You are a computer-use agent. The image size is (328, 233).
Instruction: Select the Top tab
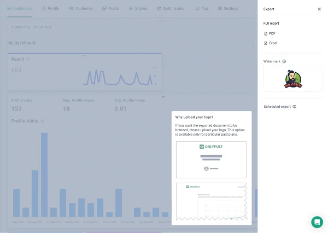click(x=202, y=9)
